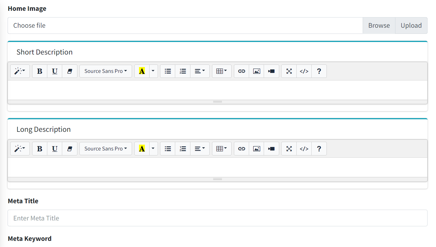Apply yellow highlight color in Long Description
The width and height of the screenshot is (436, 247).
coord(142,149)
